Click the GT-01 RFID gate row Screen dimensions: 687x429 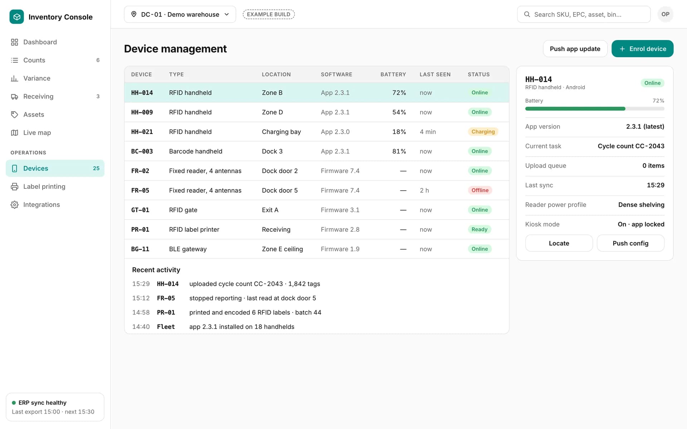[x=317, y=210]
